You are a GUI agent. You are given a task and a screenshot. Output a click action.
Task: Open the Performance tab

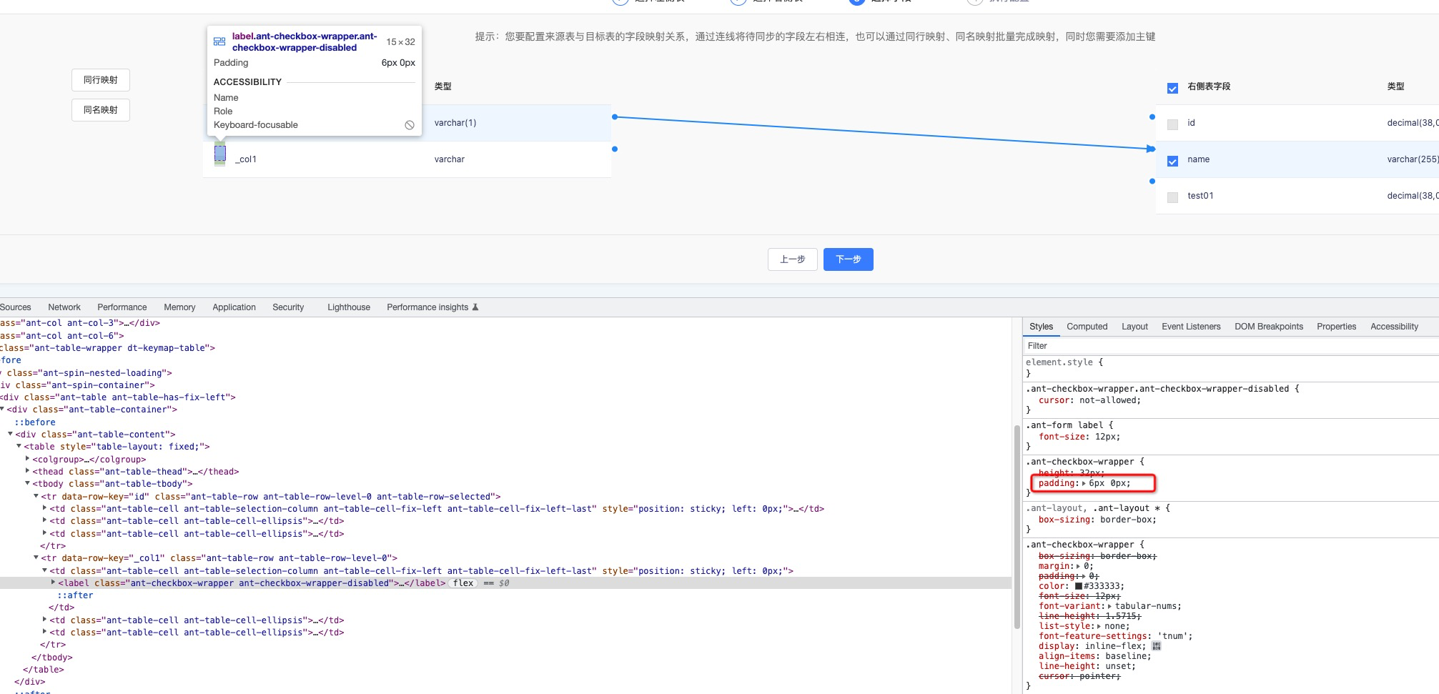[122, 307]
